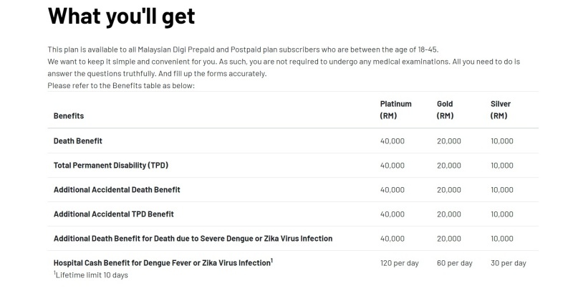Click Additional Accidental TPD Benefit label
The height and width of the screenshot is (291, 573).
click(x=114, y=214)
